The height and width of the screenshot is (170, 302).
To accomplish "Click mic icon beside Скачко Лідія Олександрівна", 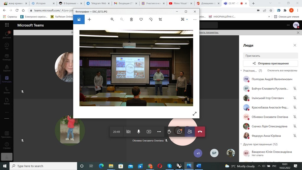I will (x=295, y=126).
